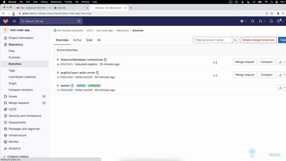
Task: Collapse the sidebar
Action: click(x=16, y=157)
